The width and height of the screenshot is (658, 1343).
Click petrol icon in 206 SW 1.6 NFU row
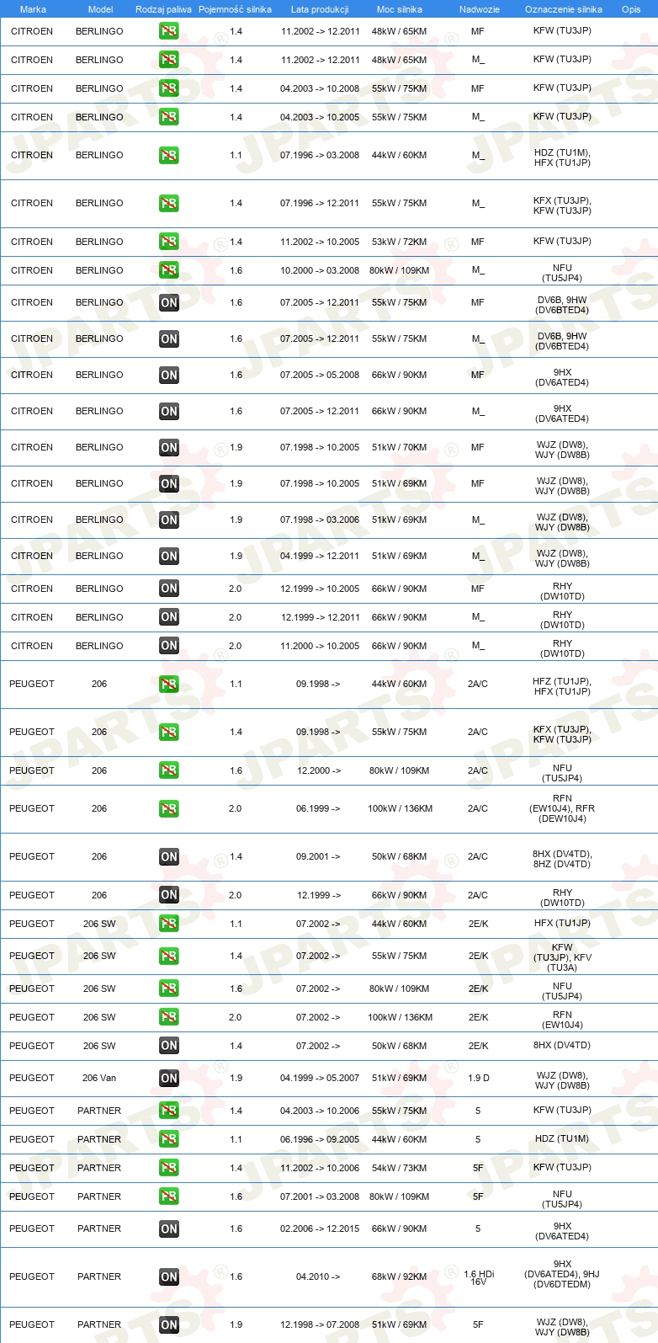169,989
